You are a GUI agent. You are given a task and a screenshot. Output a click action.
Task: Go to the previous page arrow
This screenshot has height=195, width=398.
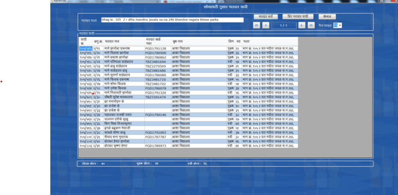coord(266,25)
